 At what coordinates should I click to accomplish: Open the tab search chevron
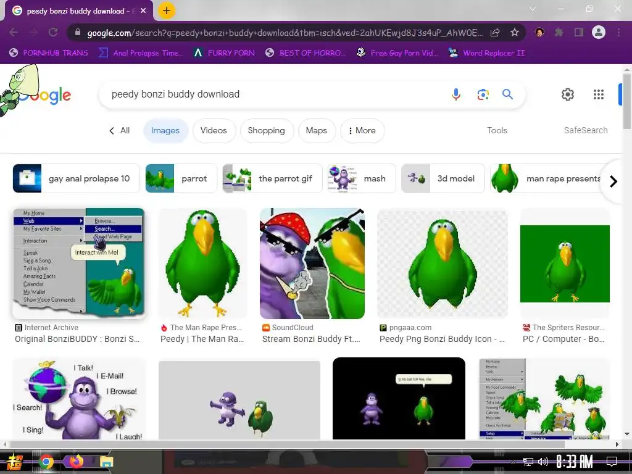pyautogui.click(x=533, y=9)
